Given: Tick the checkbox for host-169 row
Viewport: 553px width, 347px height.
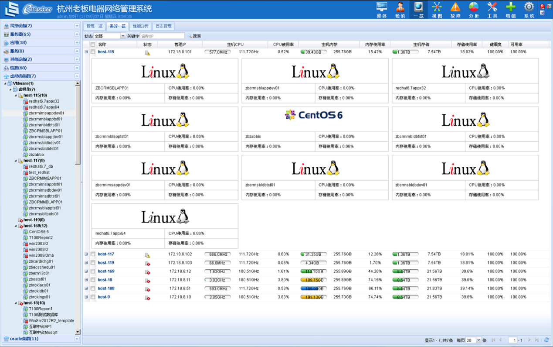Looking at the screenshot, I should click(93, 271).
